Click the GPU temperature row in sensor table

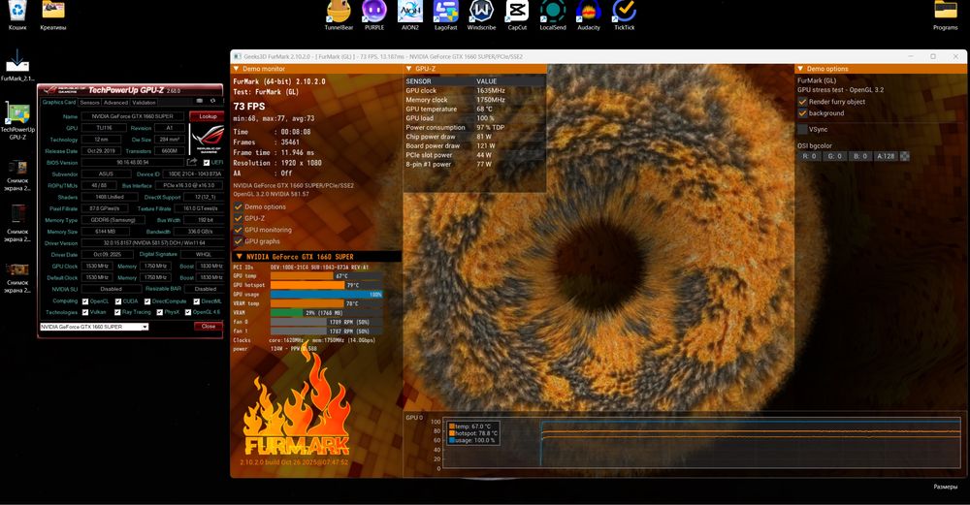tap(474, 109)
